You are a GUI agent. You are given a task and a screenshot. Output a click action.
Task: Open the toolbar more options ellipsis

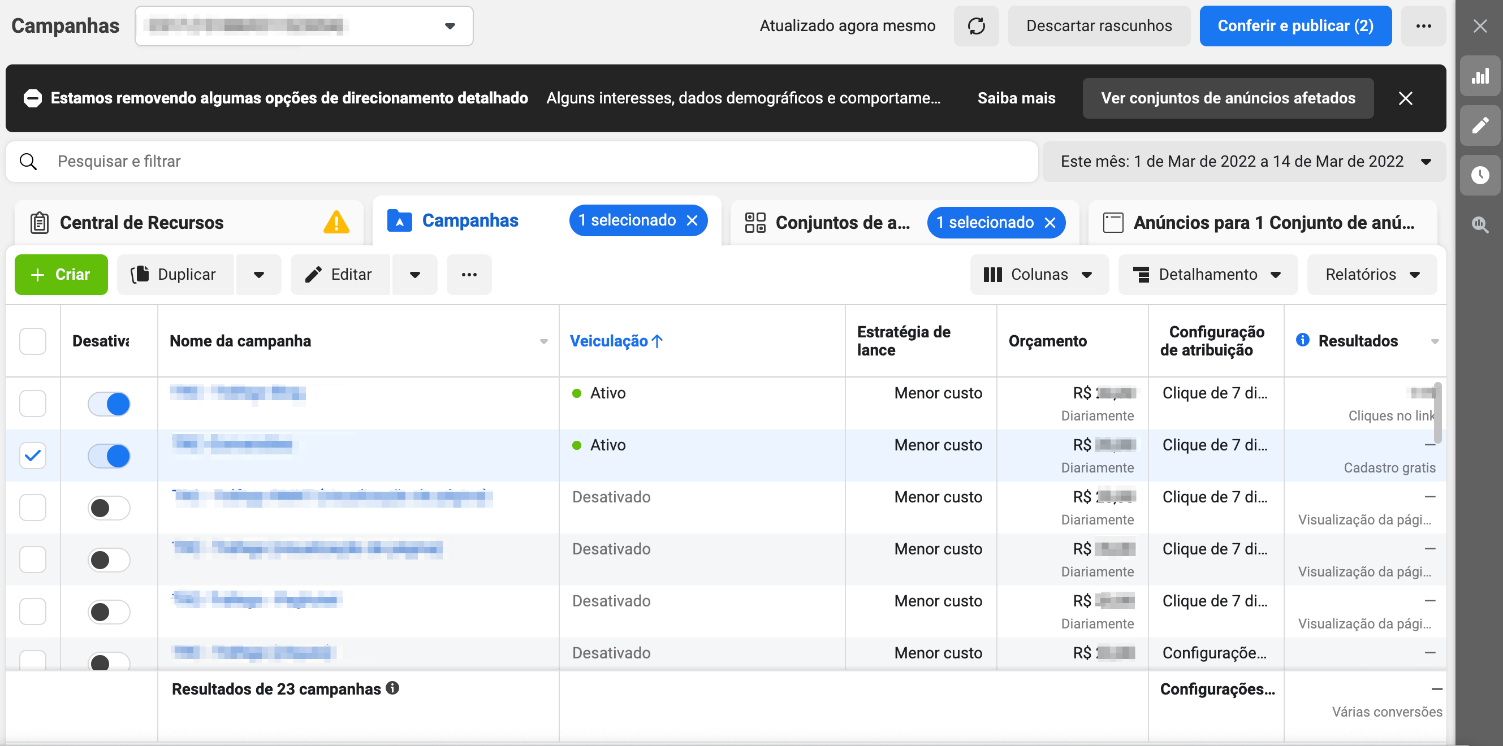point(469,275)
